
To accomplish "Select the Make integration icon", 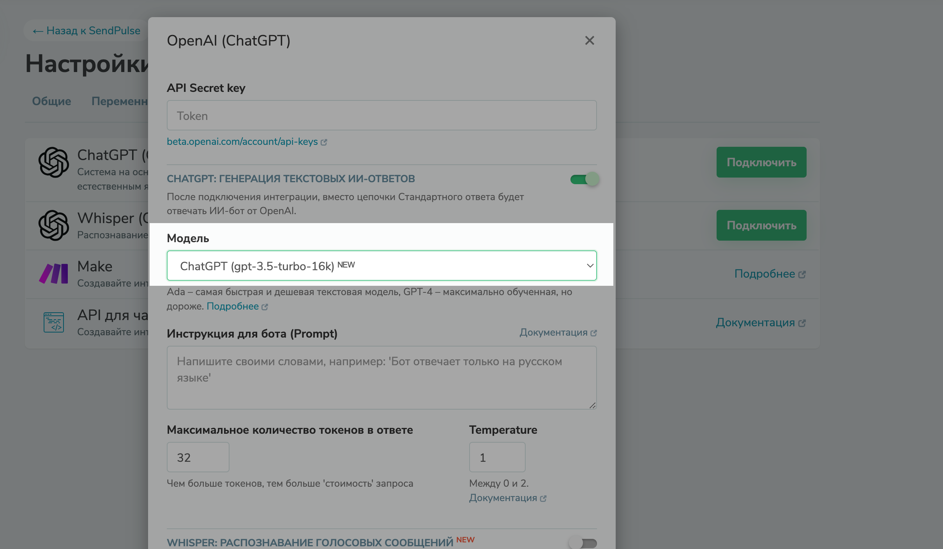I will click(x=54, y=273).
